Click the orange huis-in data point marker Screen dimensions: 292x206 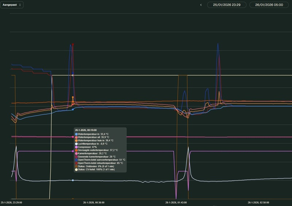(x=73, y=97)
